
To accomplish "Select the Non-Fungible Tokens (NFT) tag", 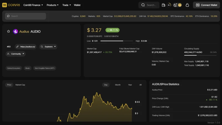I will 45,68.
